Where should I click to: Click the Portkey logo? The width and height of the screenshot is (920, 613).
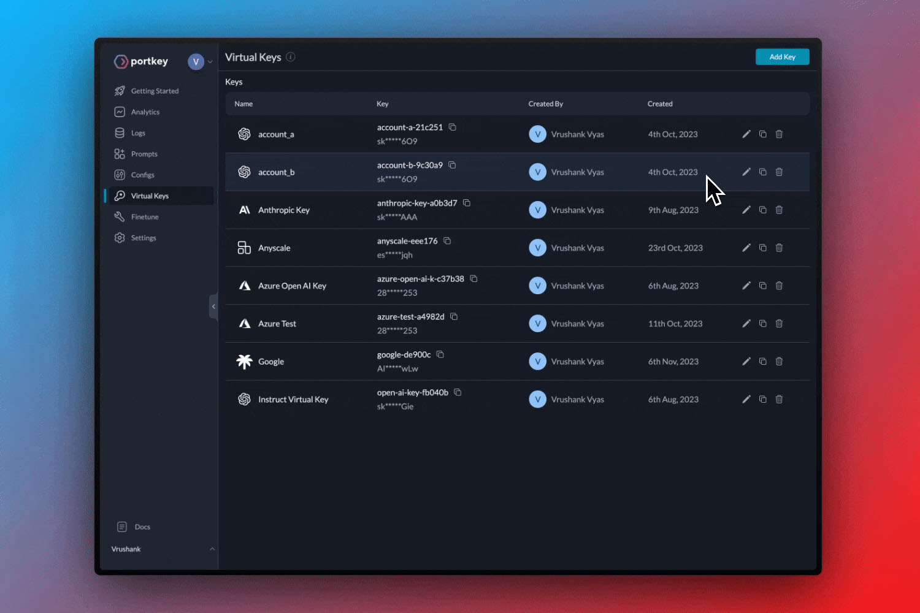(x=141, y=61)
